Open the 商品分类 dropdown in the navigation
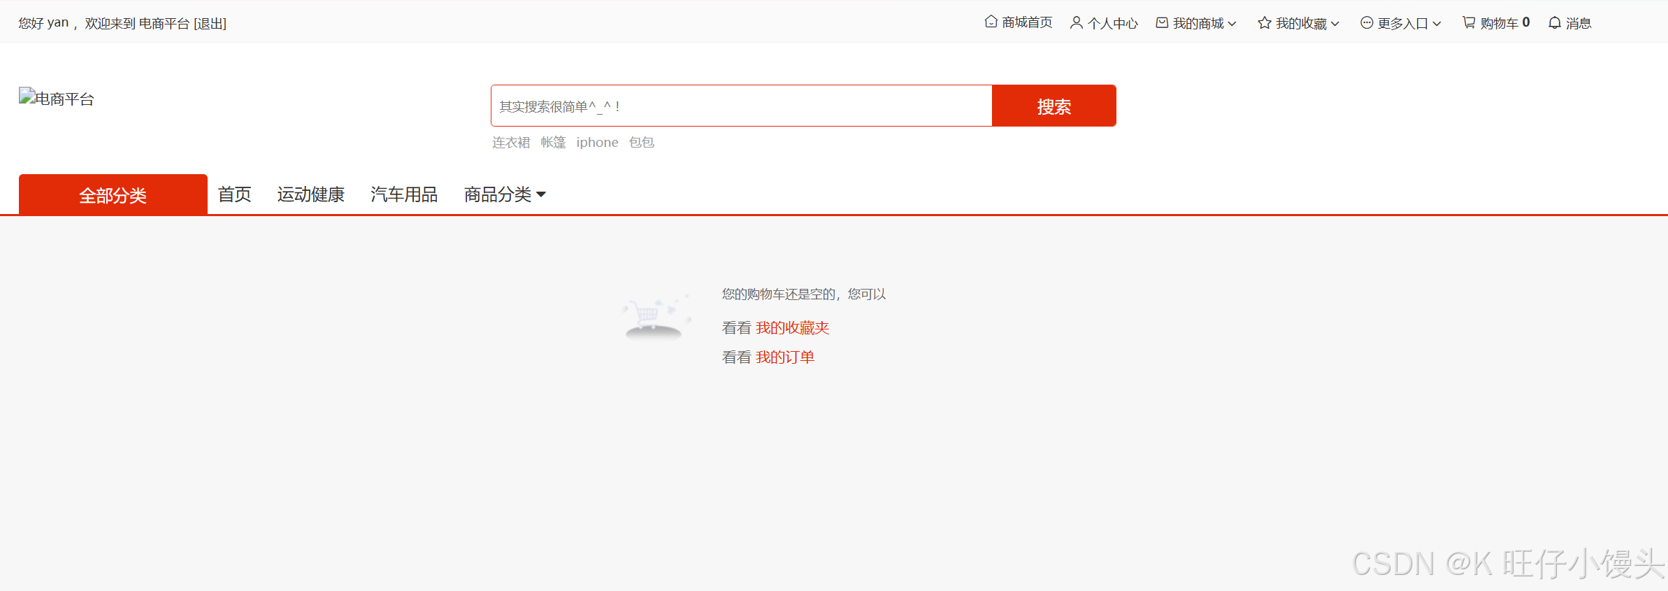Image resolution: width=1668 pixels, height=591 pixels. click(505, 194)
